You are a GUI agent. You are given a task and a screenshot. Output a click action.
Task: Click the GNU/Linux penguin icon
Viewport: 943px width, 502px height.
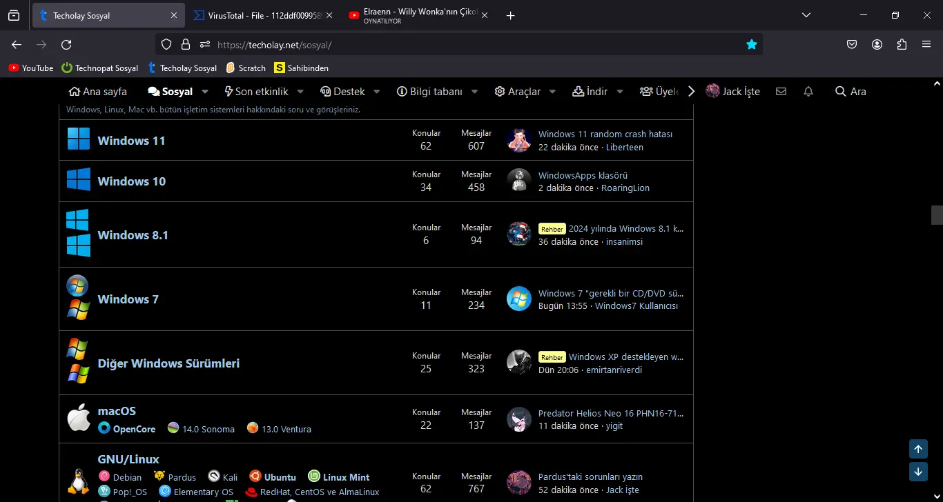tap(78, 481)
